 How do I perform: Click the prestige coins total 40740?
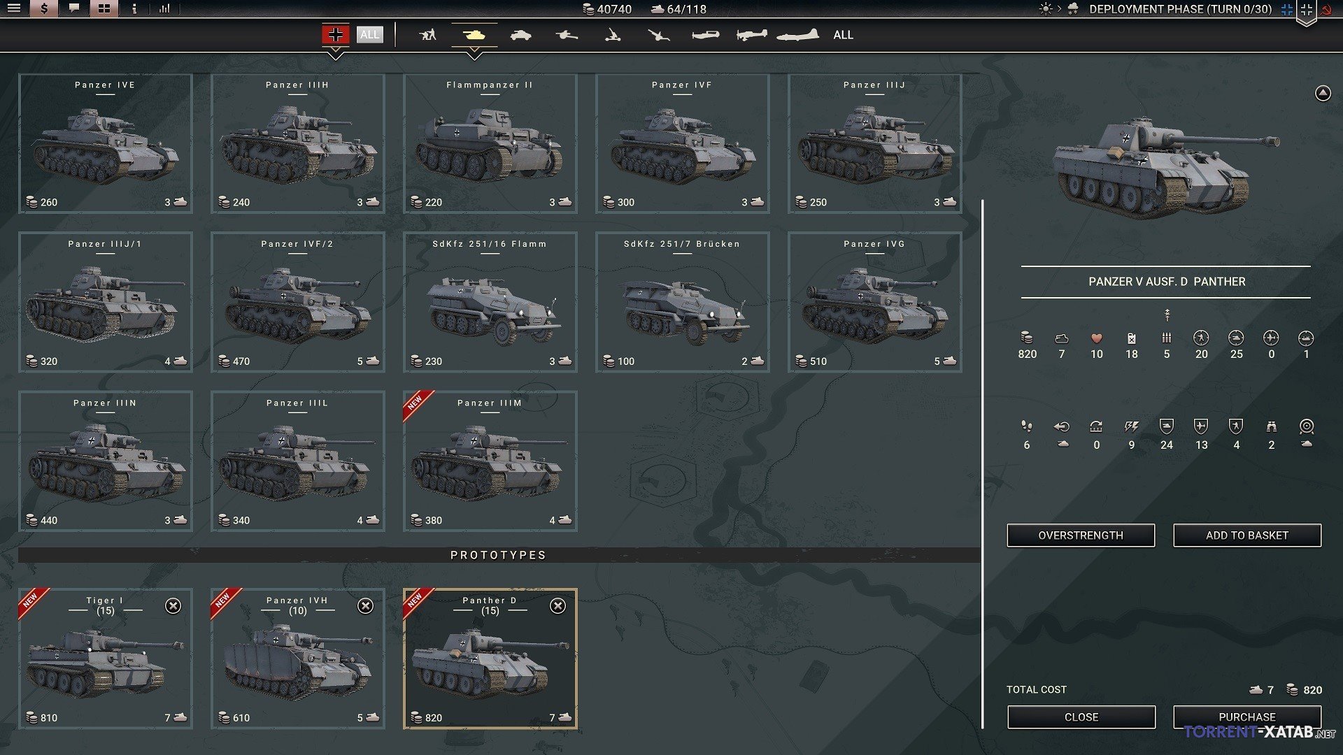pos(607,9)
